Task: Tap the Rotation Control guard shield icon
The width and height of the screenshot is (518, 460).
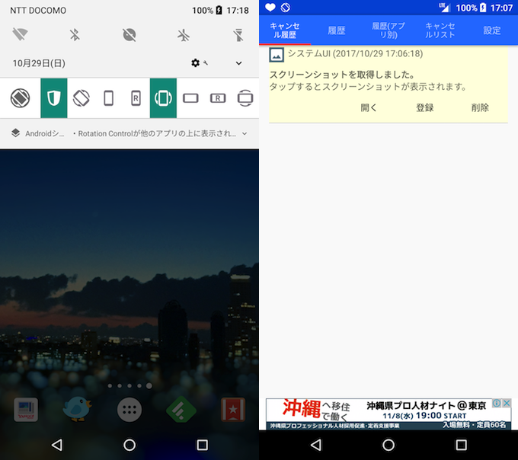Action: [54, 98]
